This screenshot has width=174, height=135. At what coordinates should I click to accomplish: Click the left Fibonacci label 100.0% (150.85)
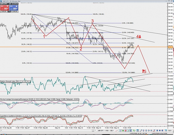(x=26, y=14)
